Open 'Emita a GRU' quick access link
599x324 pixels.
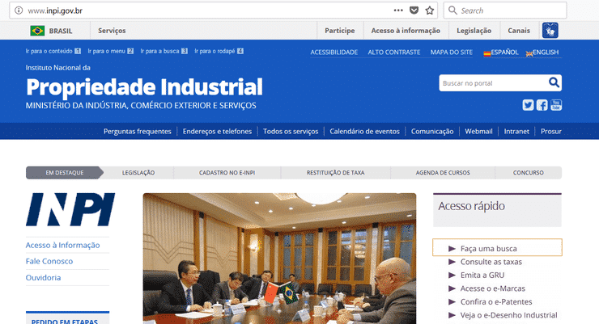coord(482,276)
